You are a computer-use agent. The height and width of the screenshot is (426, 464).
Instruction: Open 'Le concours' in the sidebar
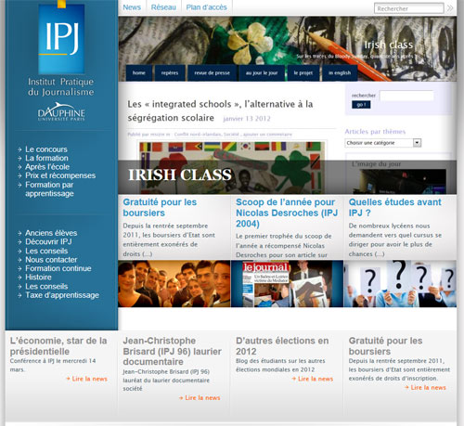pyautogui.click(x=46, y=149)
